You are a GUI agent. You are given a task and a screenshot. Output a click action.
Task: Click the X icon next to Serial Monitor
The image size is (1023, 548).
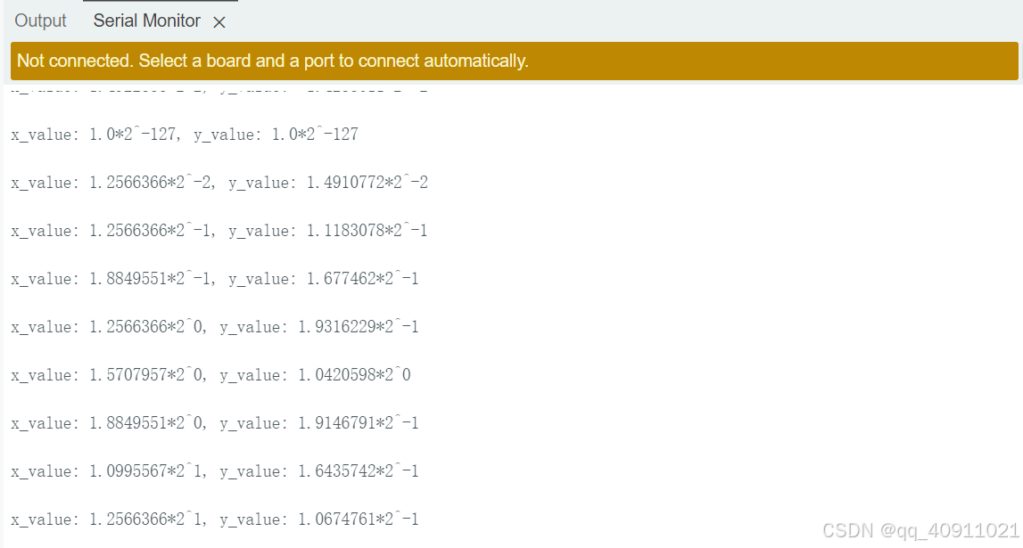219,20
